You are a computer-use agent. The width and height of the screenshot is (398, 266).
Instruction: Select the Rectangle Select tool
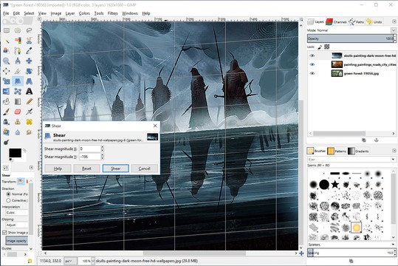pyautogui.click(x=7, y=30)
